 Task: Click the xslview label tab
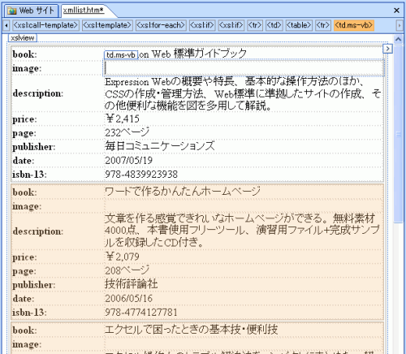tap(23, 38)
